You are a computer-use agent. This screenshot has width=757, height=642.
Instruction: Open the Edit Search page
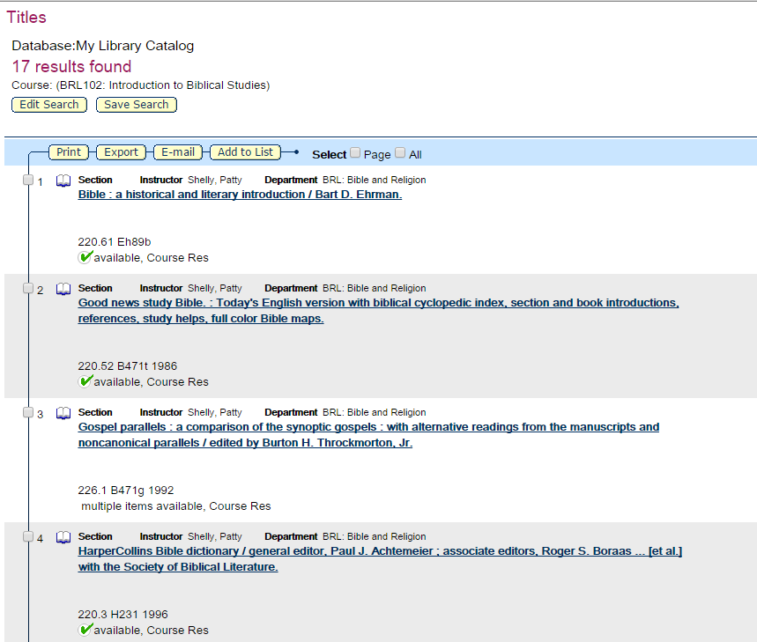point(48,104)
